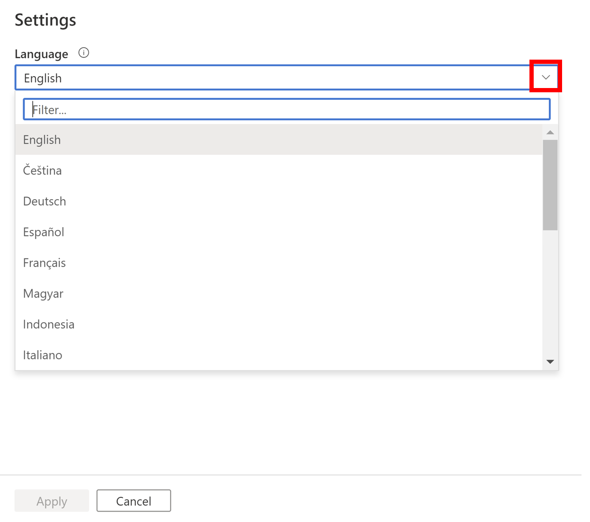The image size is (590, 522).
Task: Click the Cancel button
Action: 134,501
